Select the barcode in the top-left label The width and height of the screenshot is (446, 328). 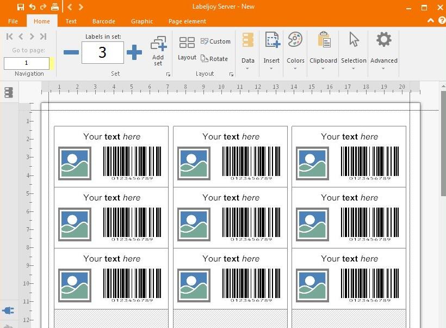coord(132,163)
